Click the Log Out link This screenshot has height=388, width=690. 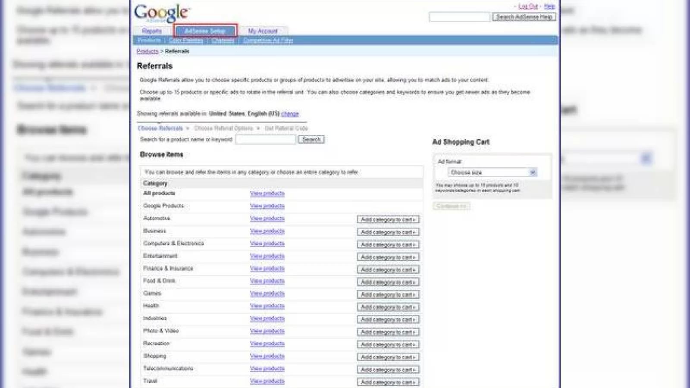click(528, 6)
